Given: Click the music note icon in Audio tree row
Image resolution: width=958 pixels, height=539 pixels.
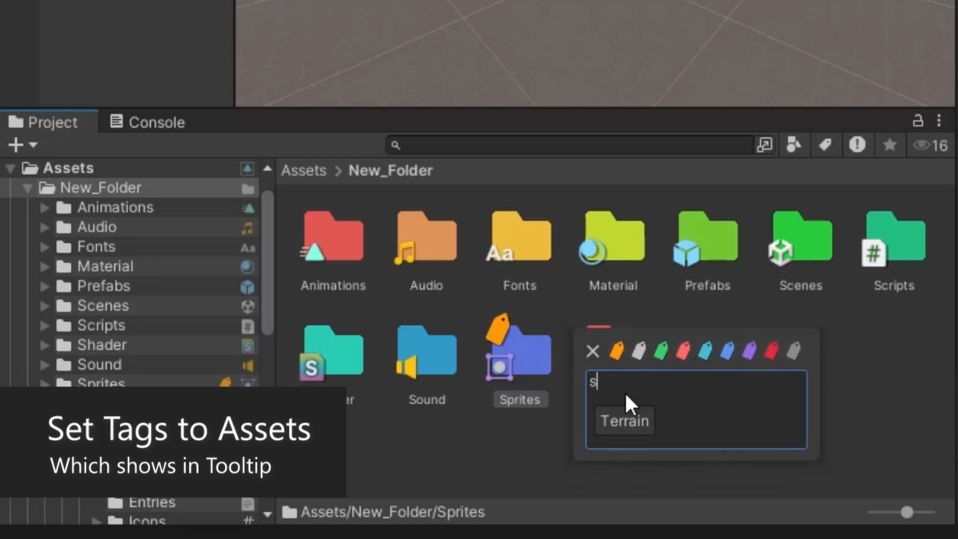Looking at the screenshot, I should point(247,228).
